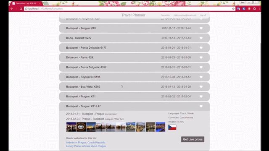Expand Budapest - Prague: €51 trip
The image size is (269, 151).
tap(134, 96)
